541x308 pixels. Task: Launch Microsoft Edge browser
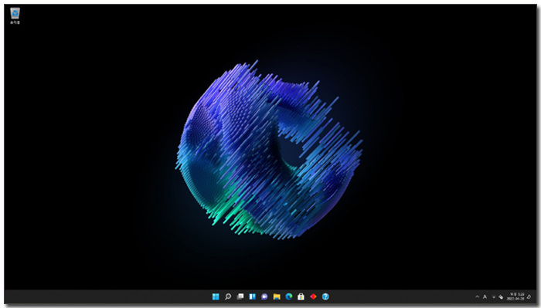tap(289, 296)
